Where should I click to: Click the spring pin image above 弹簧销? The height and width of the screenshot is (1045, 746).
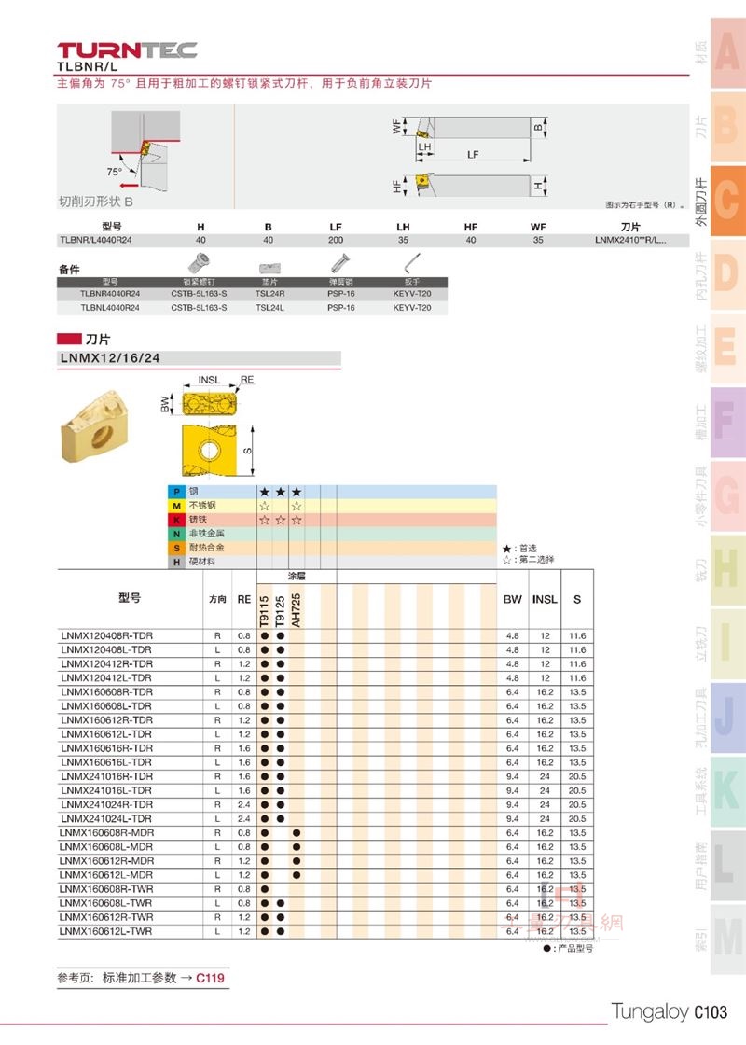pos(340,263)
